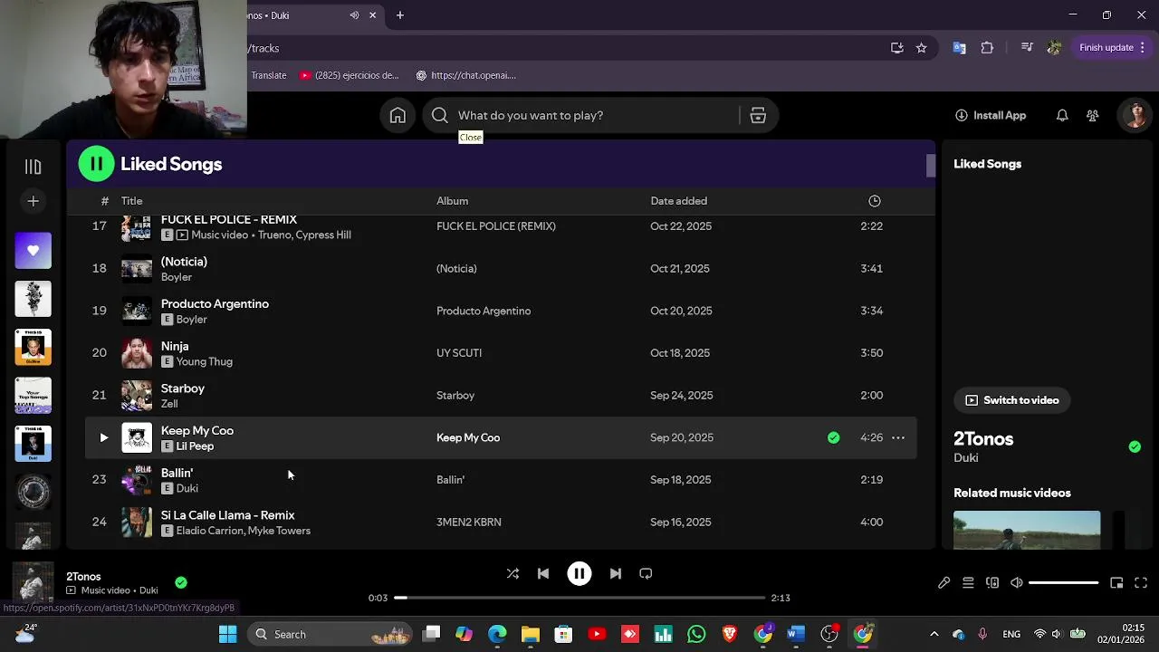Screen dimensions: 1159x652
Task: Open File Explorer from taskbar
Action: (x=531, y=634)
